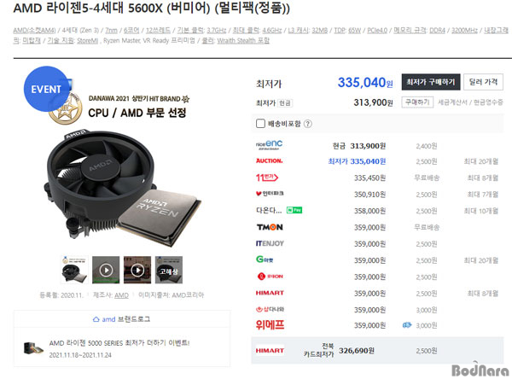Screen dimensions: 512x379
Task: Click the HIMART logo in card price row
Action: coord(270,351)
